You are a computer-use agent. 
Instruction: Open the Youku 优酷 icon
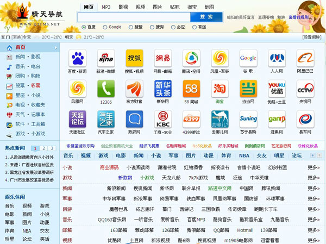[x=277, y=89]
